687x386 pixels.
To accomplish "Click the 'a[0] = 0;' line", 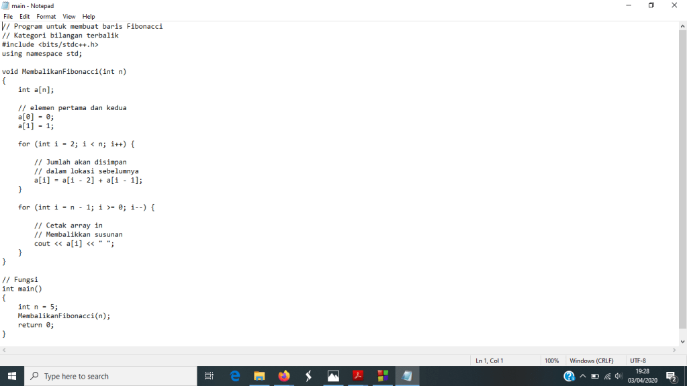I will click(36, 117).
